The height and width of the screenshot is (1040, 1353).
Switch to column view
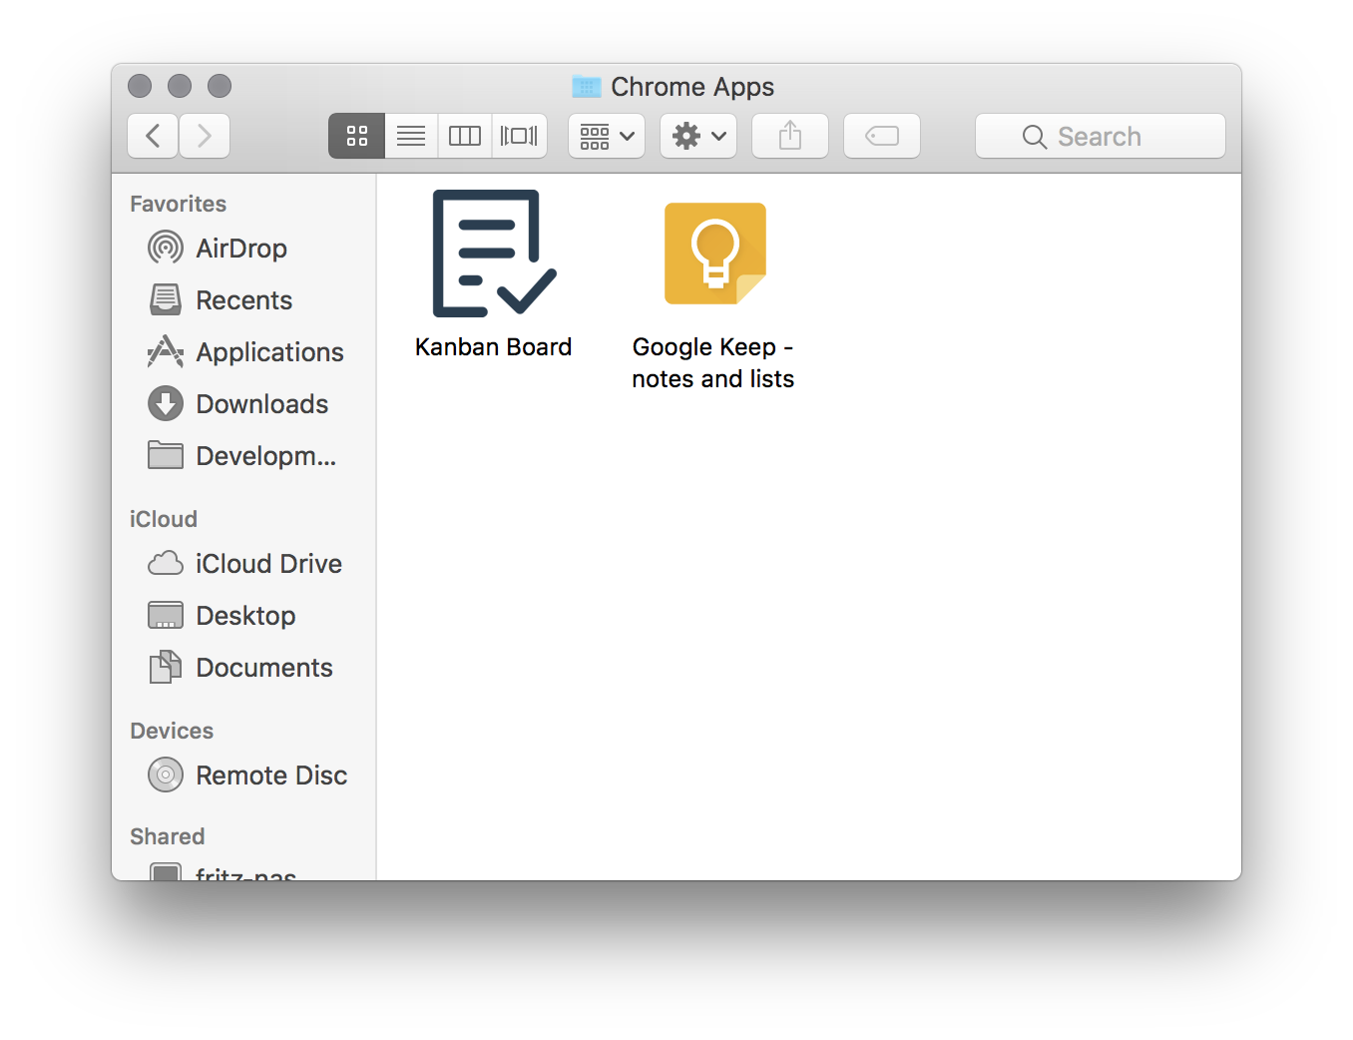tap(465, 136)
